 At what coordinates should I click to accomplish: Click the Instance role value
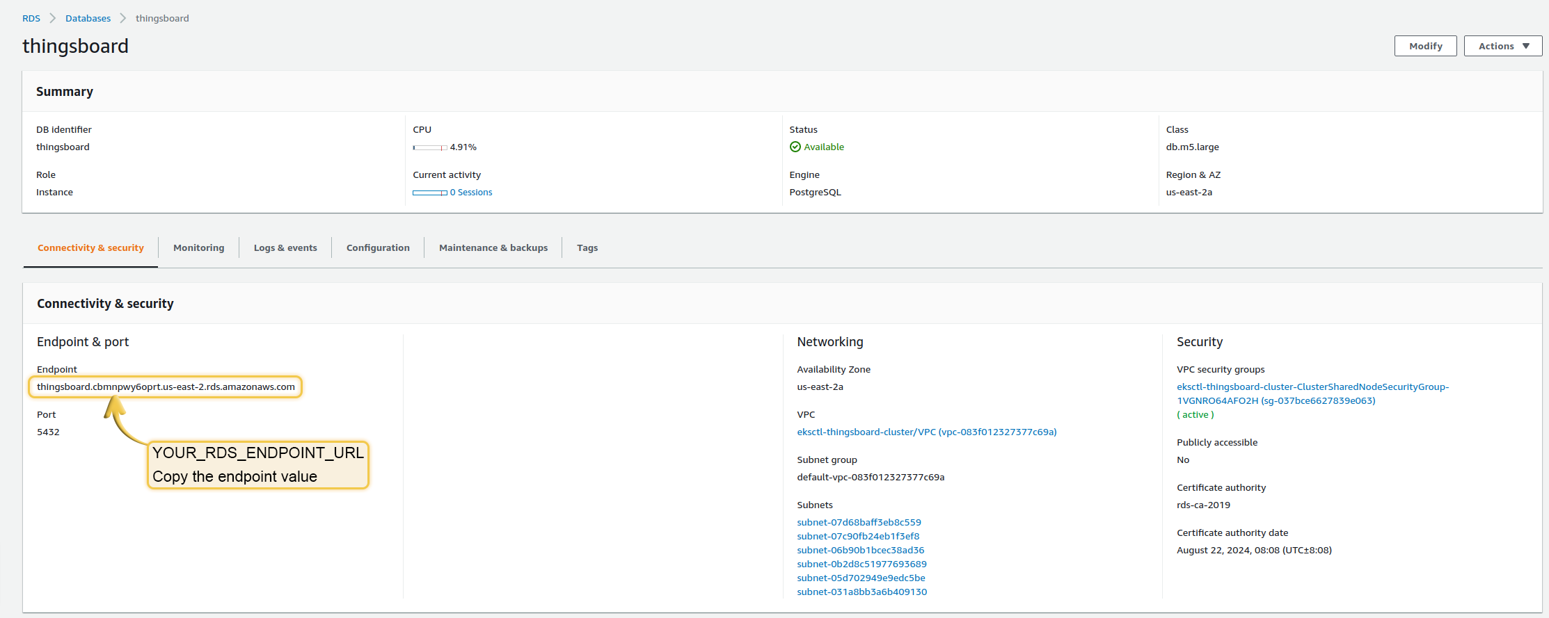click(x=54, y=192)
